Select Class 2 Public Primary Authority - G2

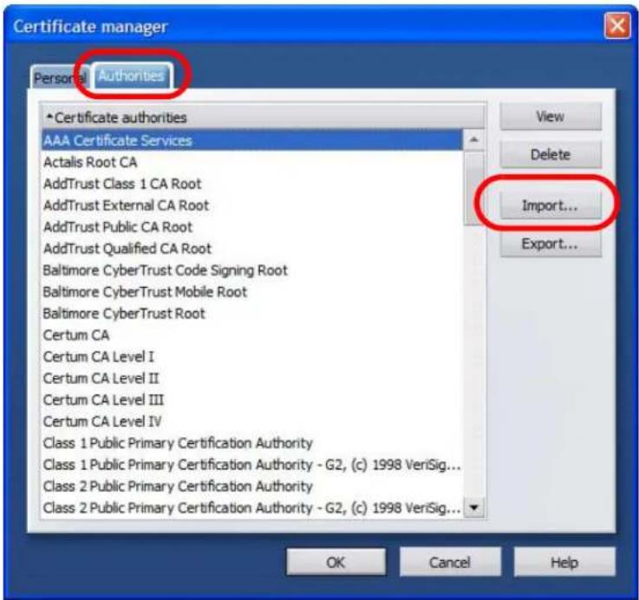pos(251,508)
